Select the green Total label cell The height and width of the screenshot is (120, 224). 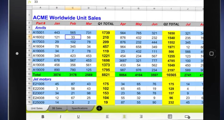[41, 75]
